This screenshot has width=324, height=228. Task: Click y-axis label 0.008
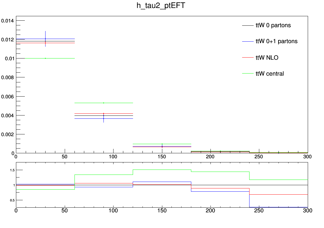pos(7,77)
